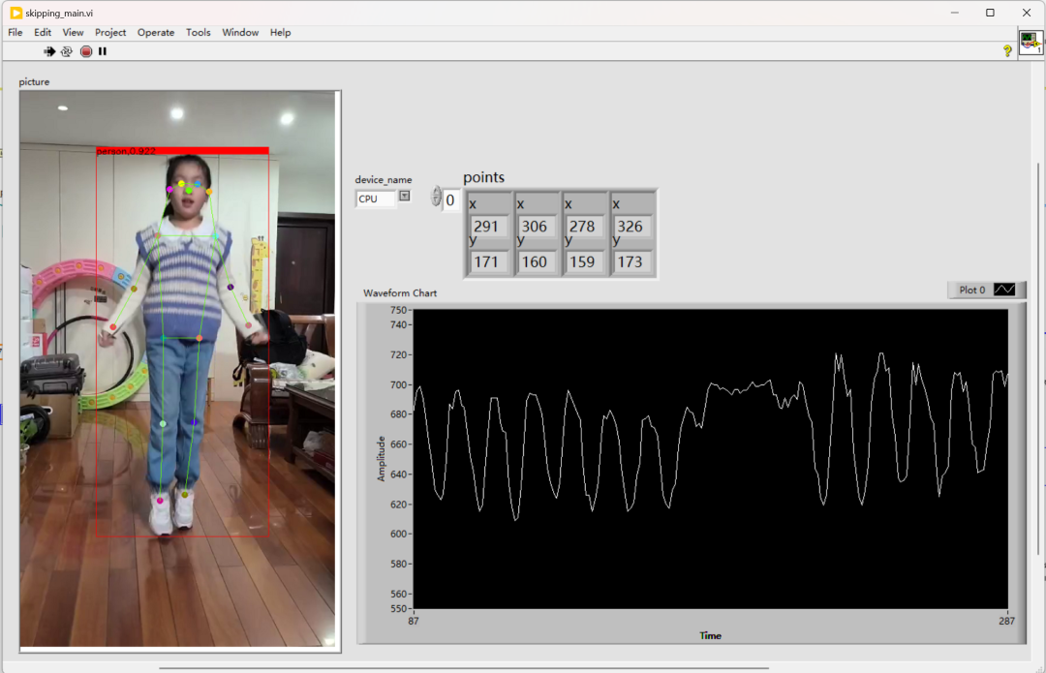Open the Project menu
Screen dimensions: 1046x673
click(x=110, y=32)
